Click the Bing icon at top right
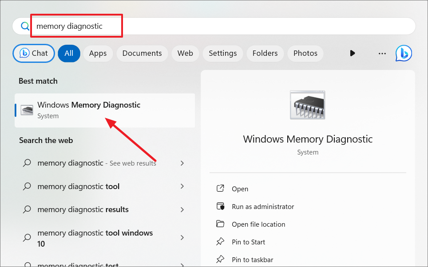 [x=404, y=53]
